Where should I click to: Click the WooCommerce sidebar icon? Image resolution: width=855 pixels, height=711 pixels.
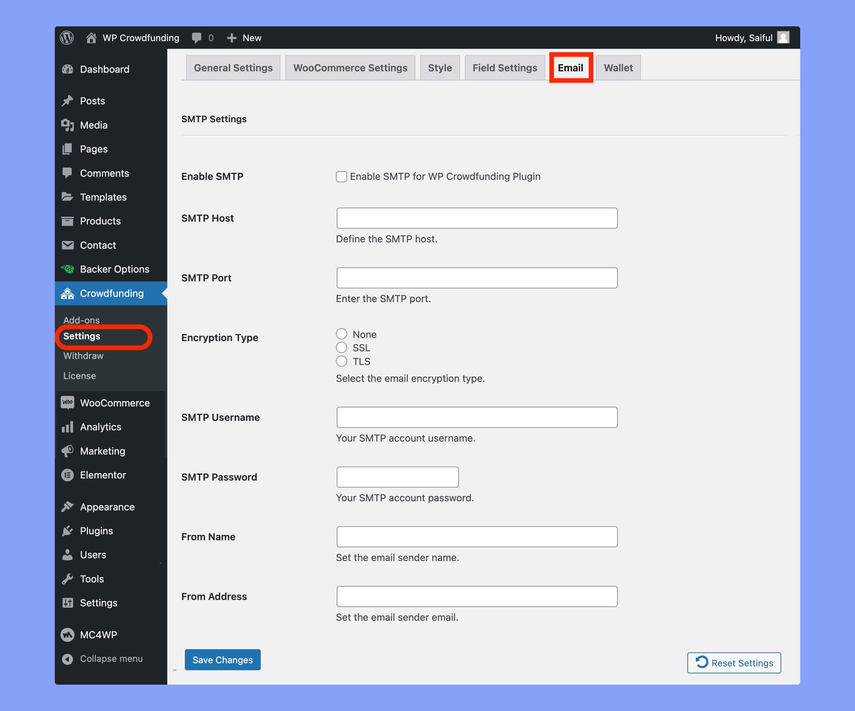pos(69,402)
